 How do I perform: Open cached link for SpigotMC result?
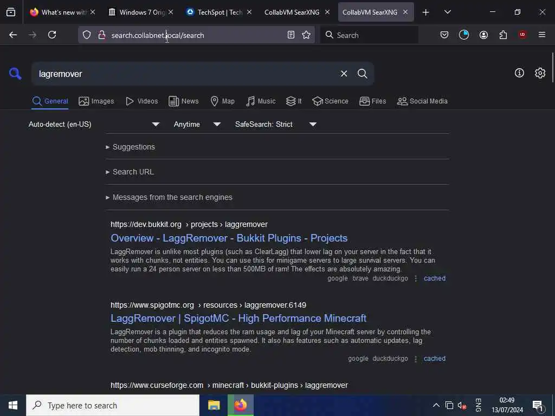point(435,359)
